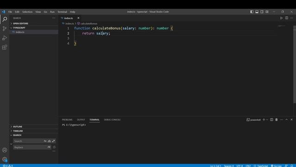
Task: Select the Terminal panel tab
Action: point(94,120)
